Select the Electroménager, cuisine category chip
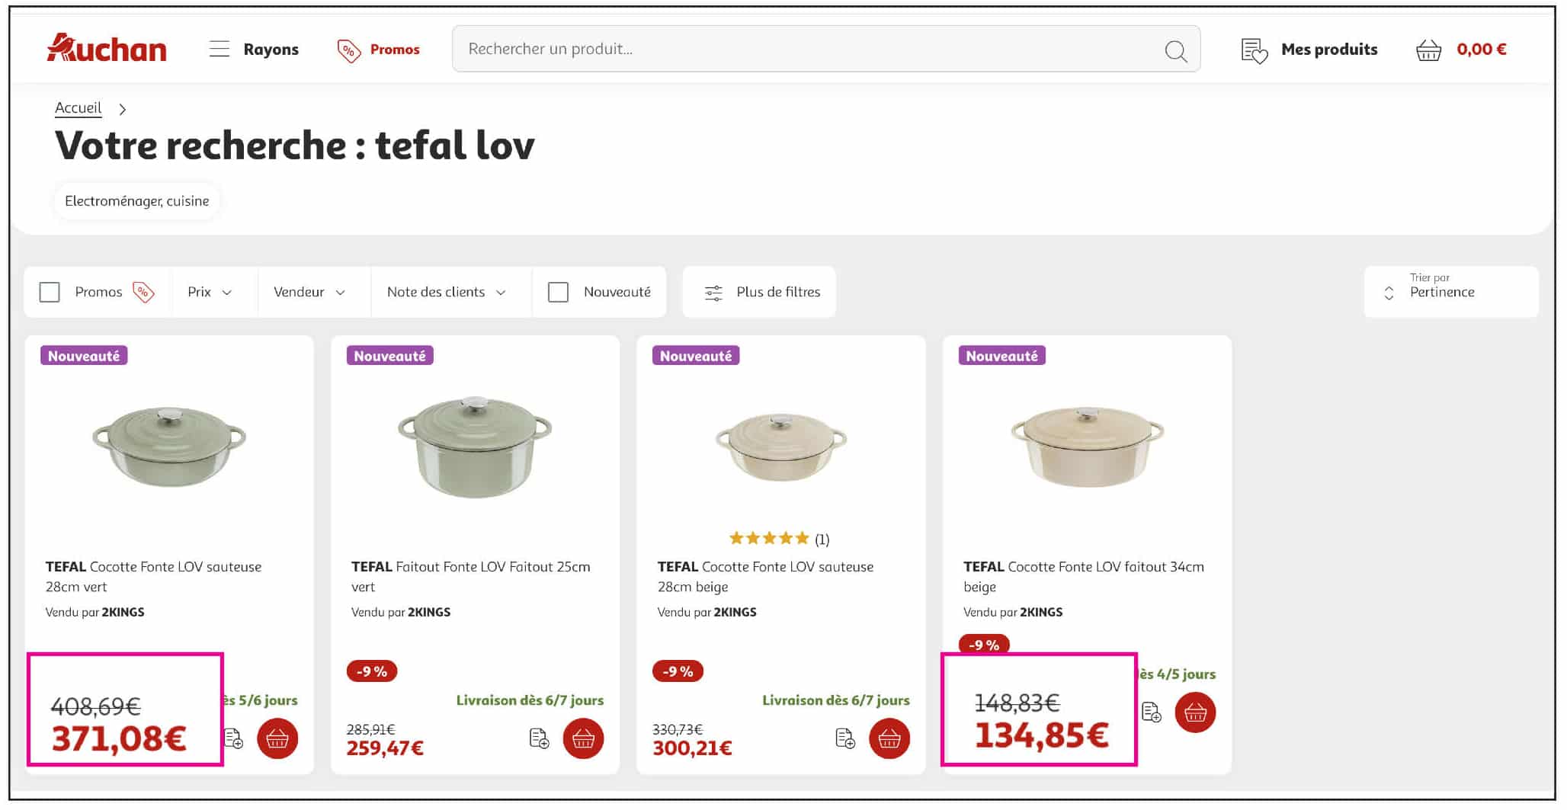The height and width of the screenshot is (810, 1567). click(136, 201)
